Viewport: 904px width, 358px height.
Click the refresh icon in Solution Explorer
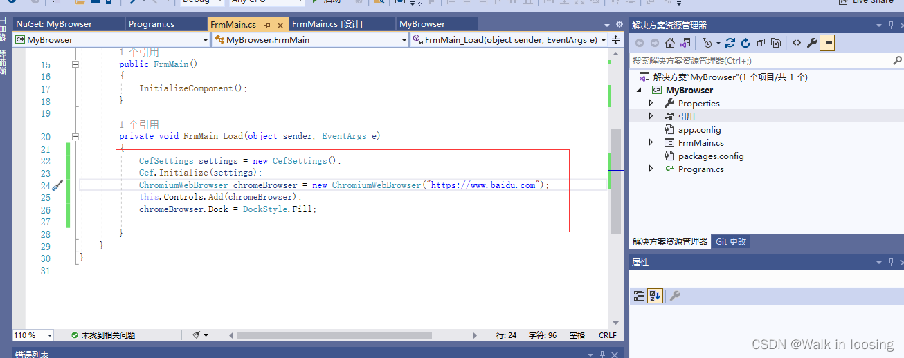click(x=745, y=43)
